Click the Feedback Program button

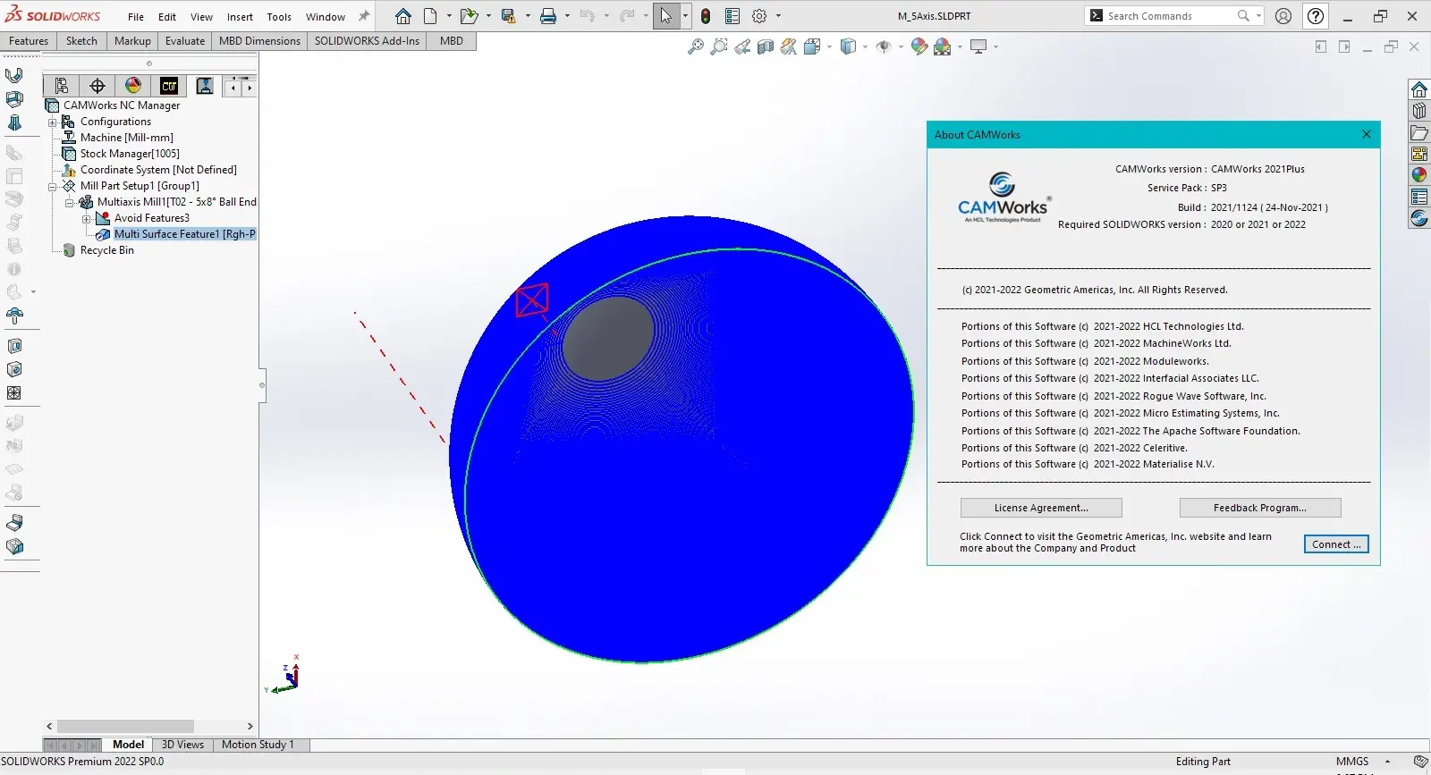1260,508
